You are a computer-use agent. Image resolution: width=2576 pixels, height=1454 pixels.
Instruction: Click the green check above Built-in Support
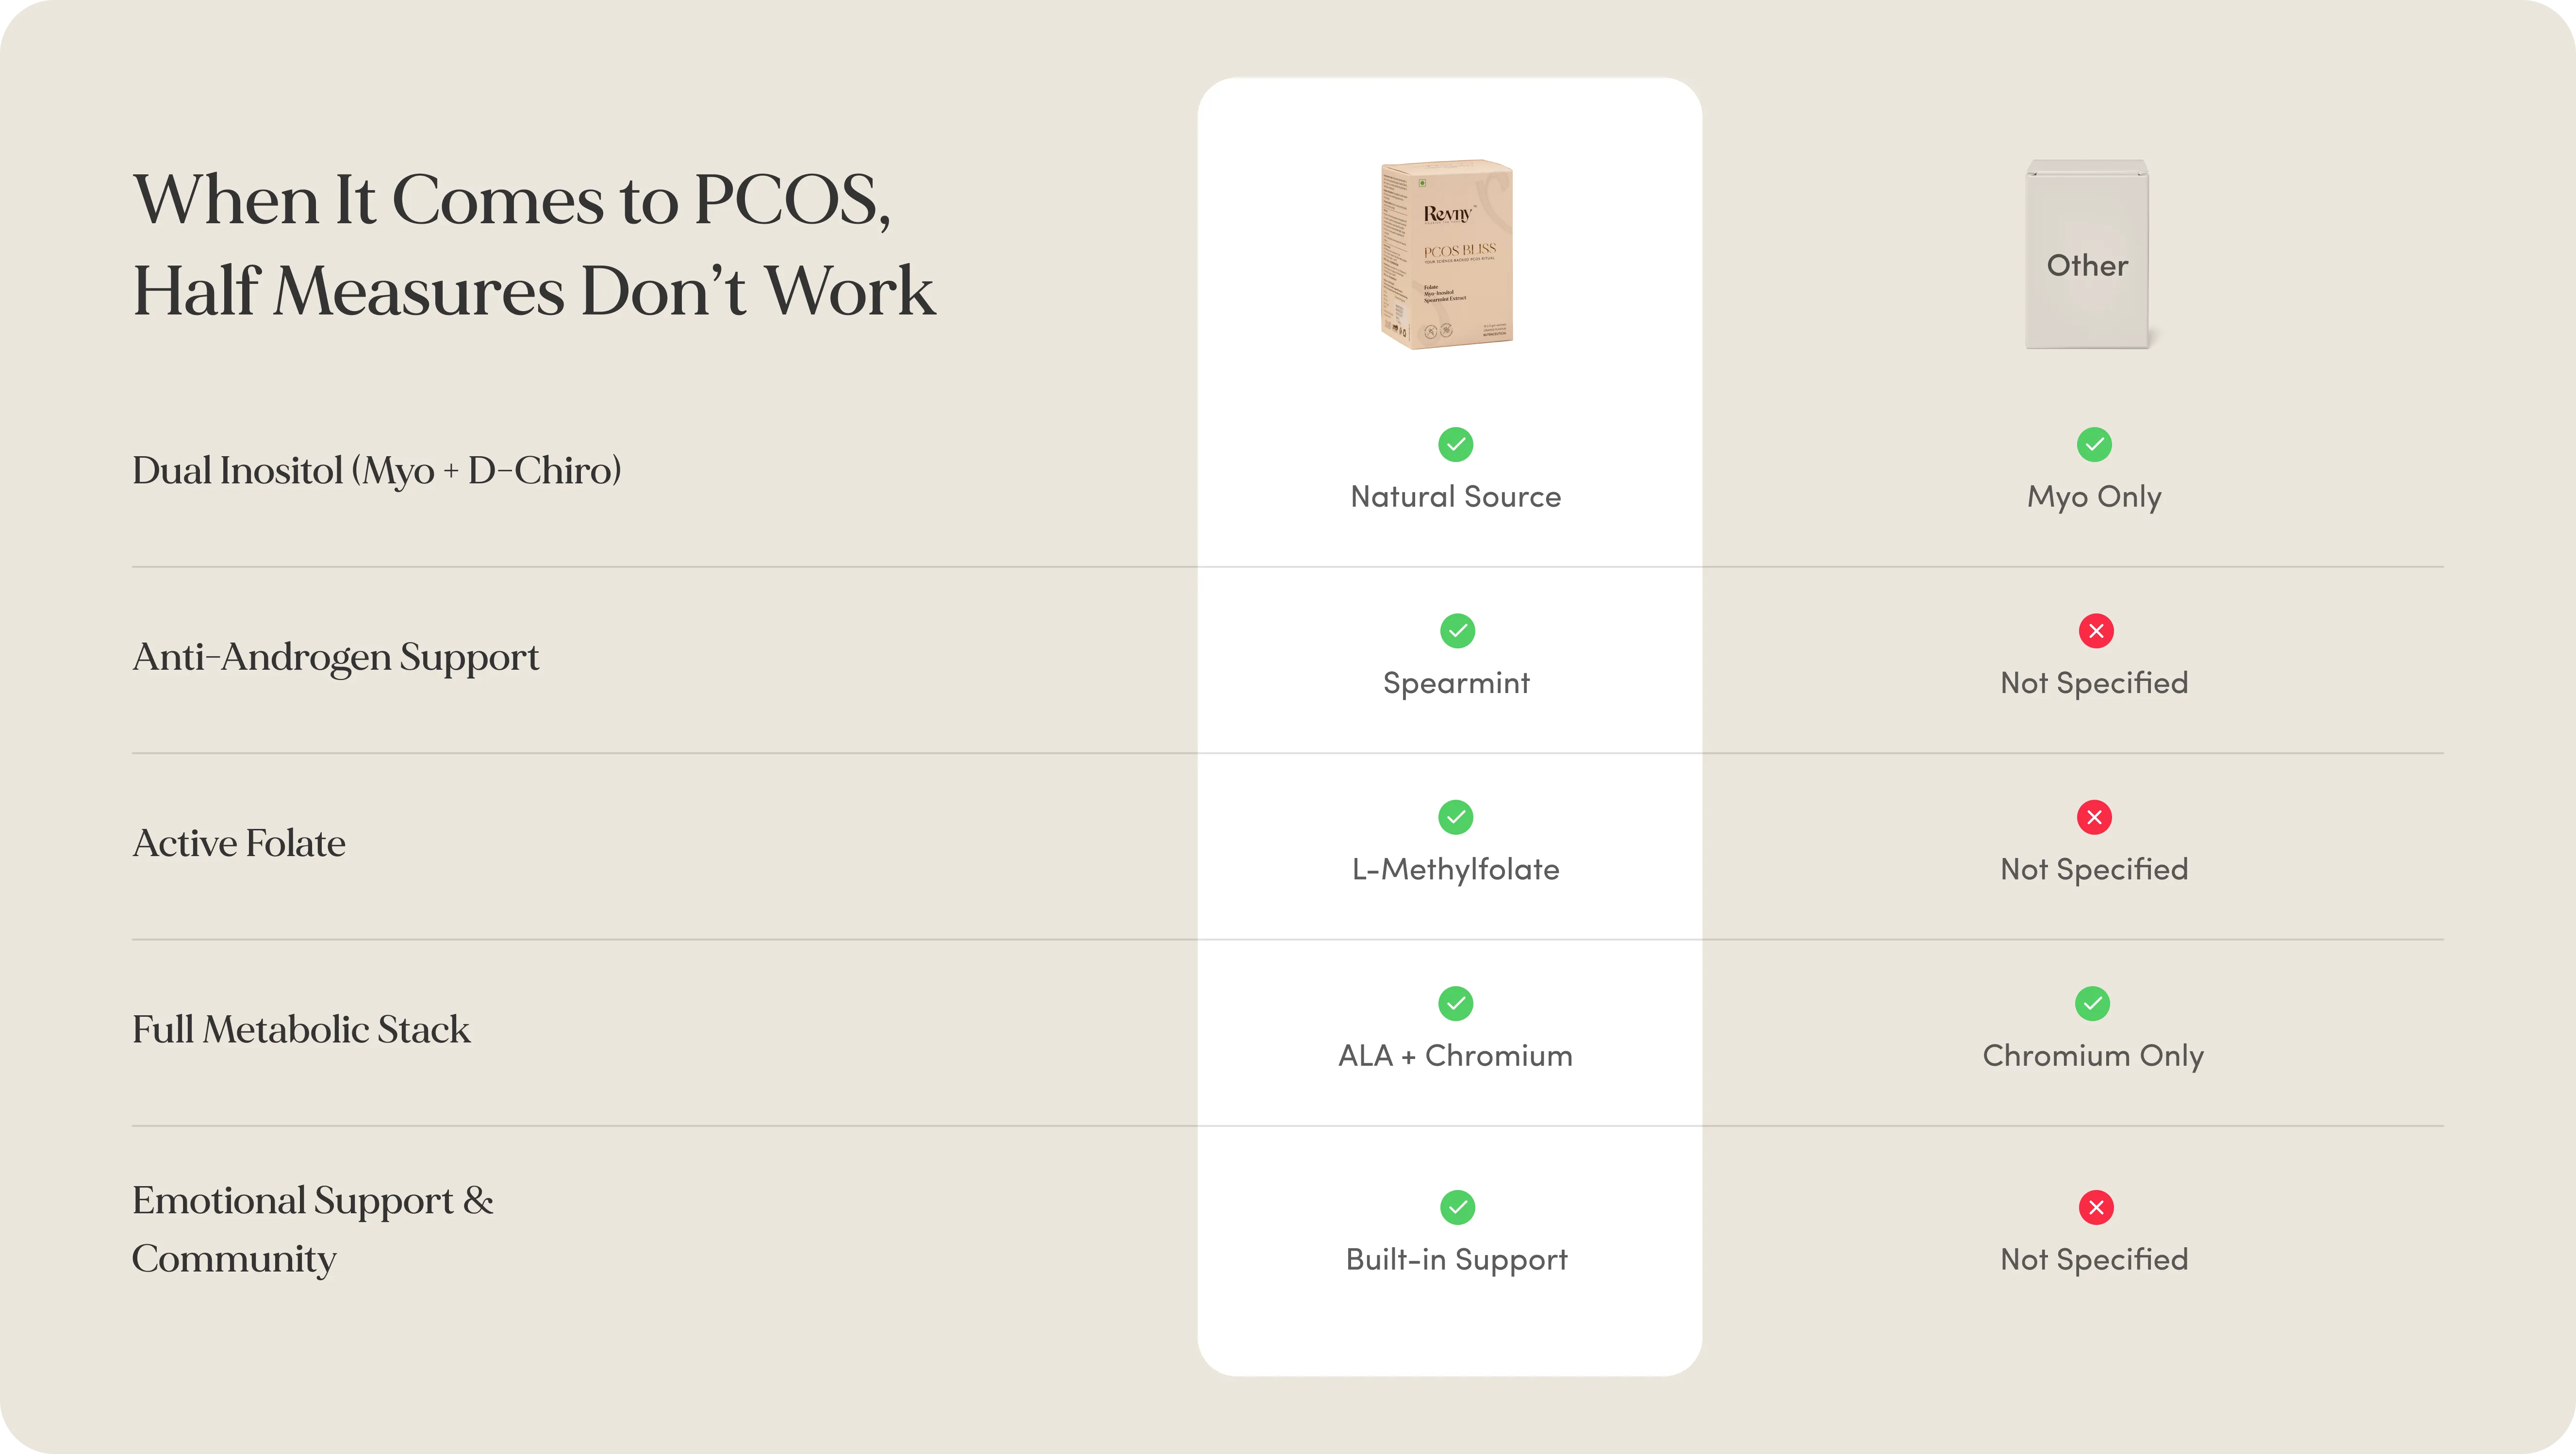tap(1457, 1207)
